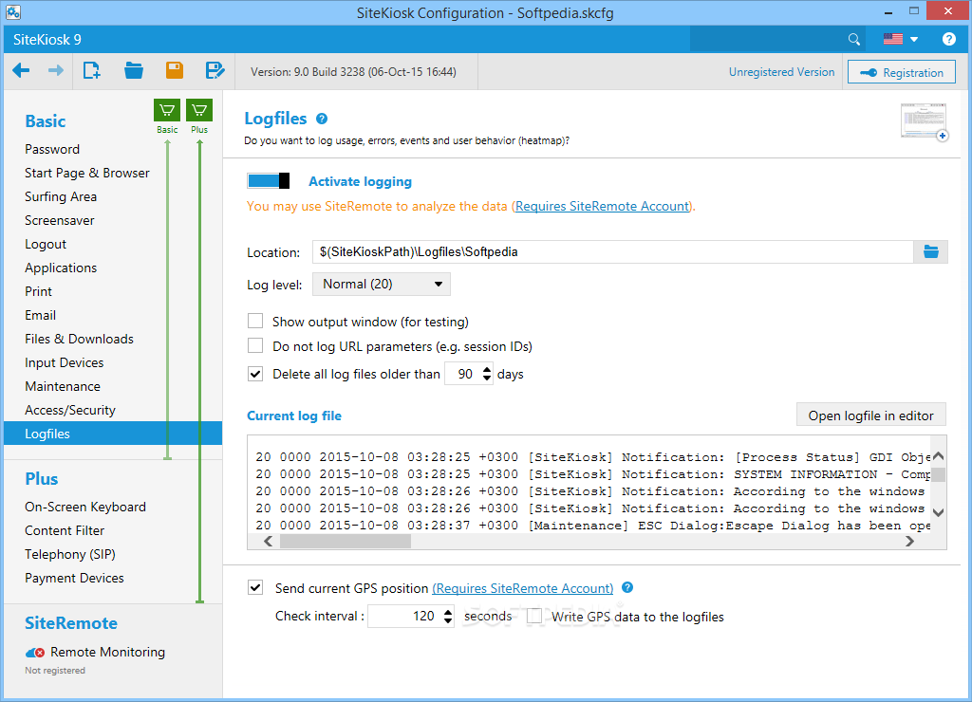This screenshot has height=702, width=972.
Task: Open Access/Security settings
Action: click(70, 410)
